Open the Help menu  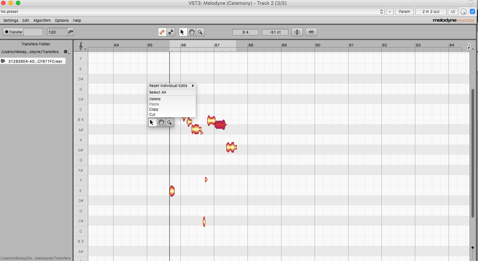click(x=77, y=21)
